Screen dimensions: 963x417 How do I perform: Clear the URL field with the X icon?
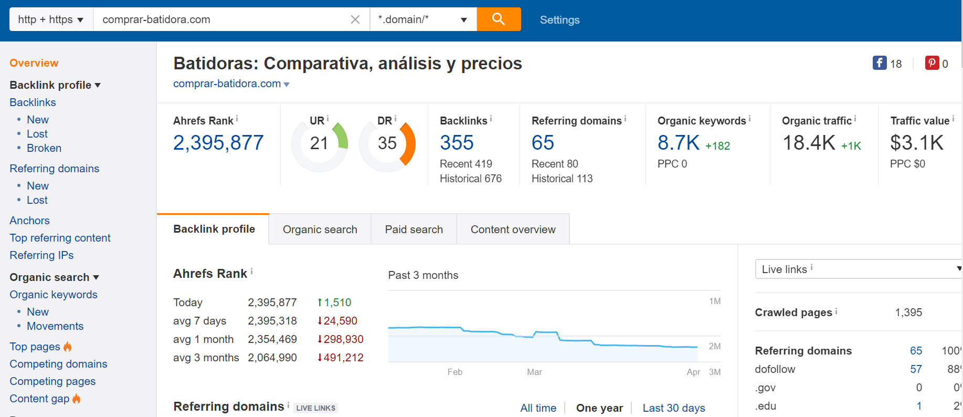click(355, 19)
